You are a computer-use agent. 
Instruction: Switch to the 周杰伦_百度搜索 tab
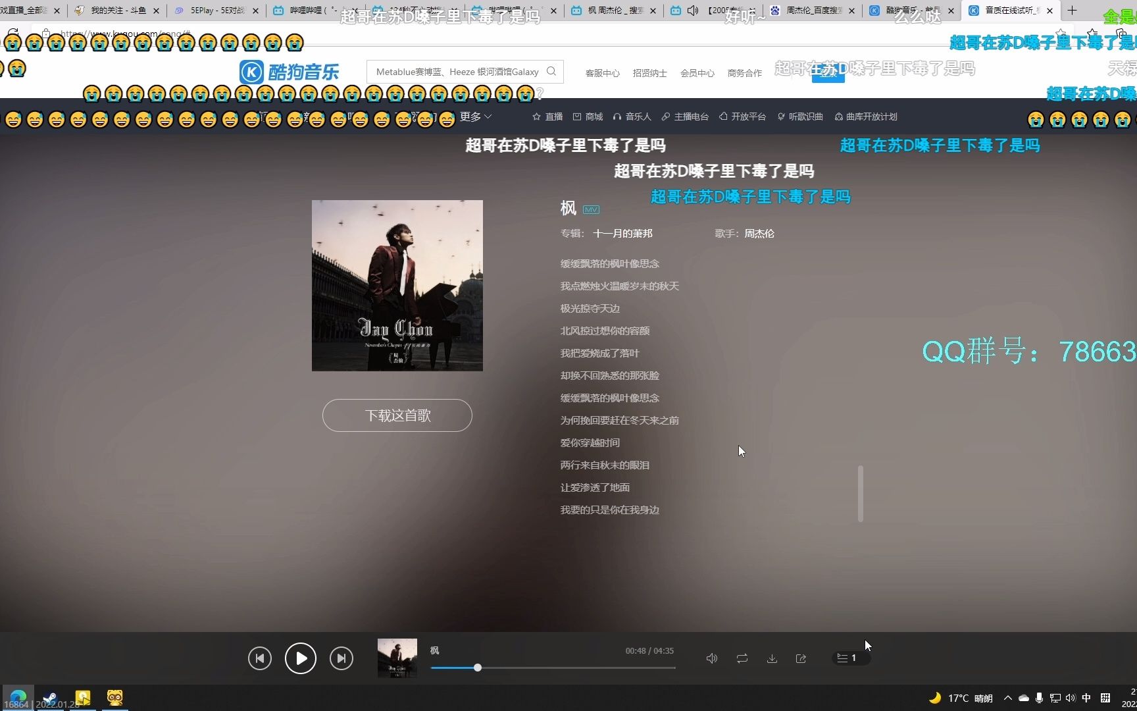click(x=814, y=11)
